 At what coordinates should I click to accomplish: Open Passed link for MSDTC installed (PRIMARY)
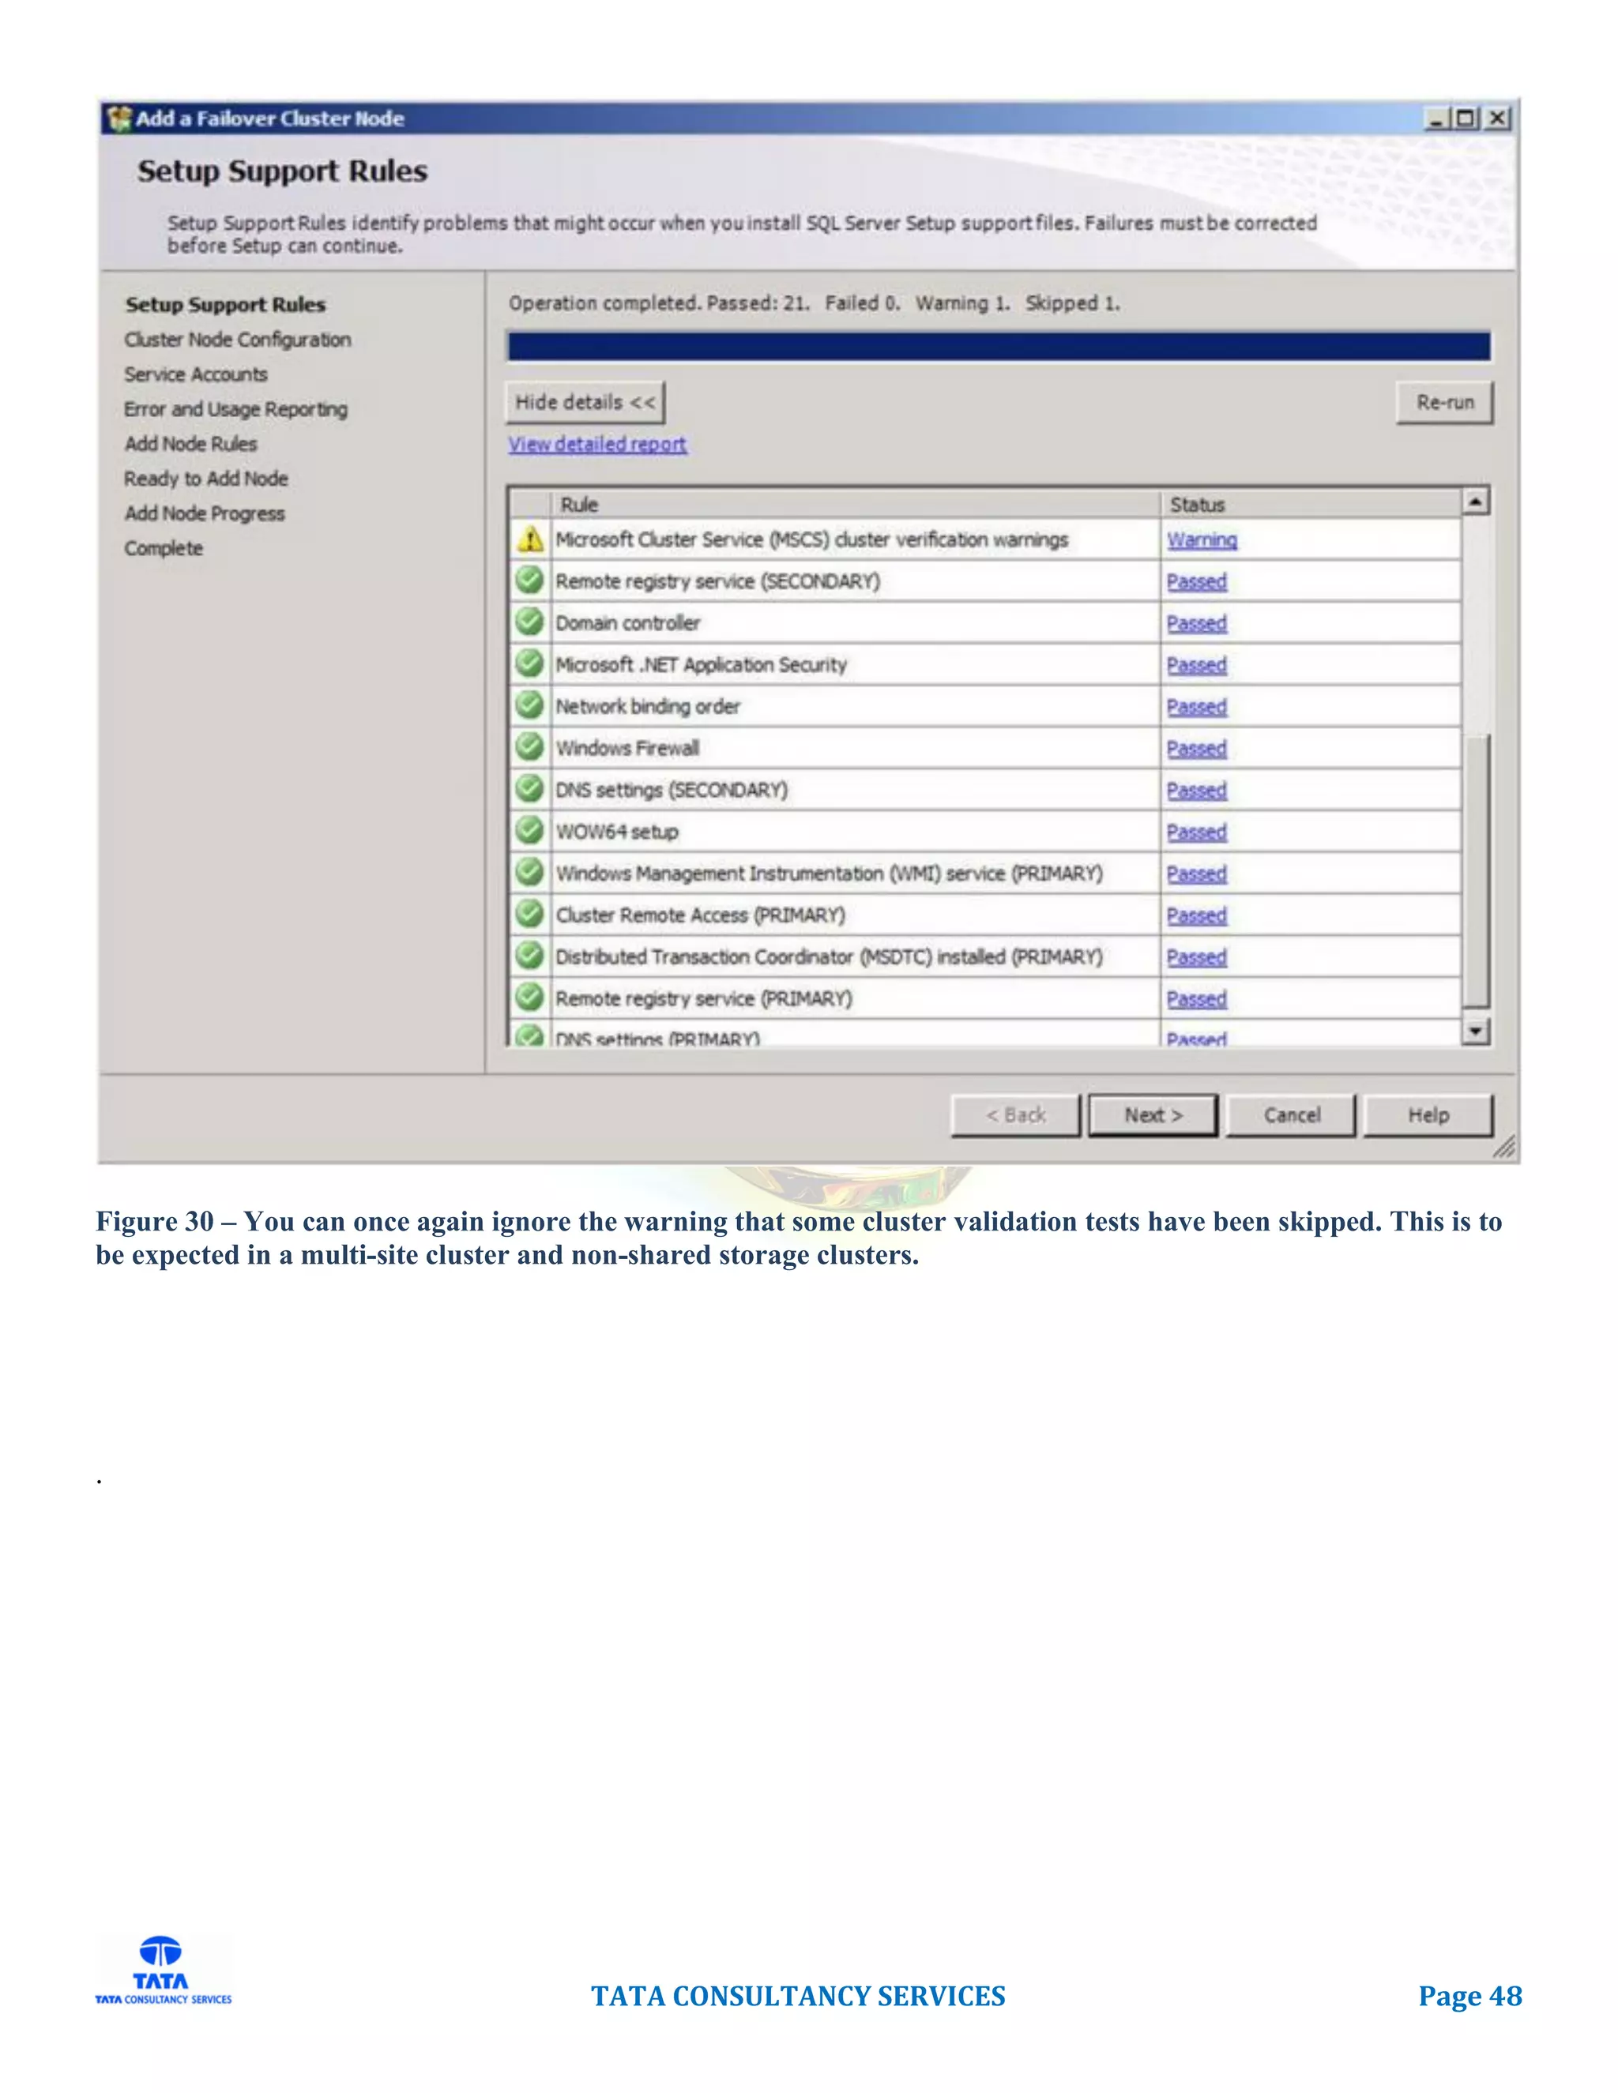[x=1196, y=956]
